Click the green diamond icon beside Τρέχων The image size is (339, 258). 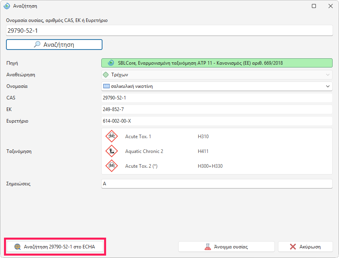pos(106,75)
